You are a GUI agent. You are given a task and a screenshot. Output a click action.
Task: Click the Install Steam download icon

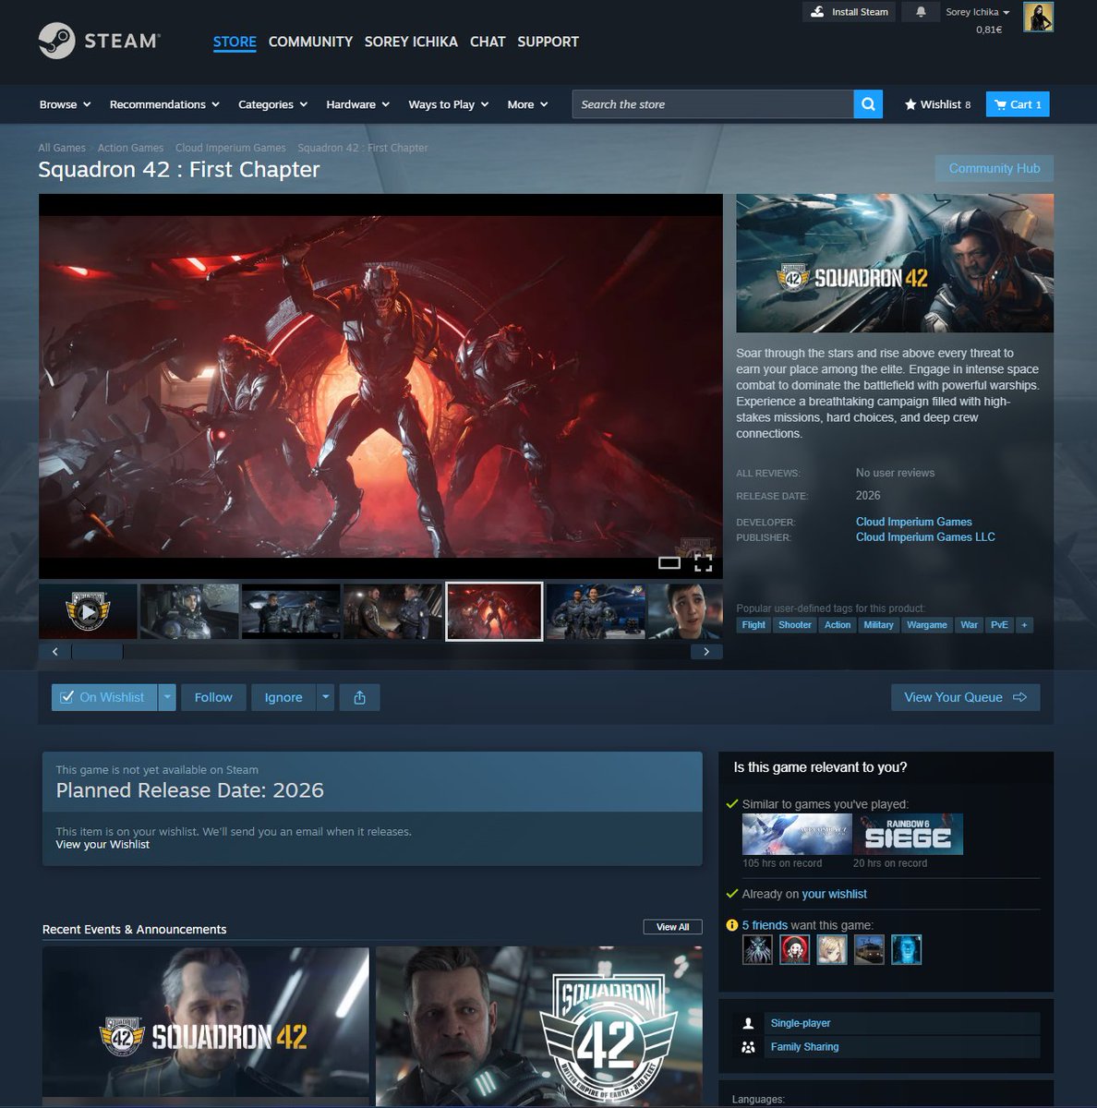(x=817, y=12)
